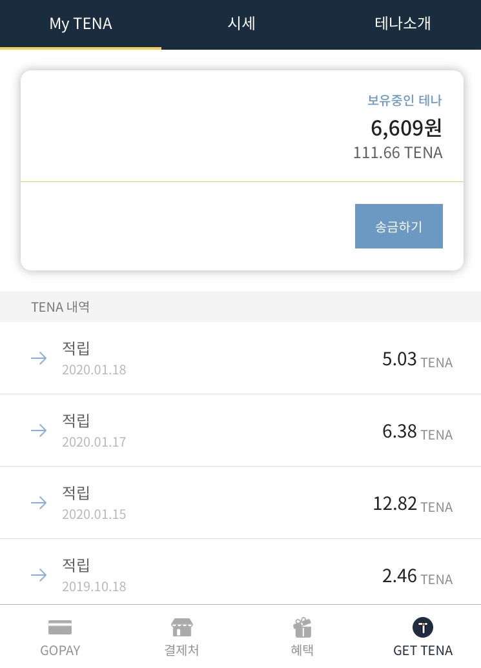481x668 pixels.
Task: Select the GET TENA coin icon
Action: [x=423, y=627]
